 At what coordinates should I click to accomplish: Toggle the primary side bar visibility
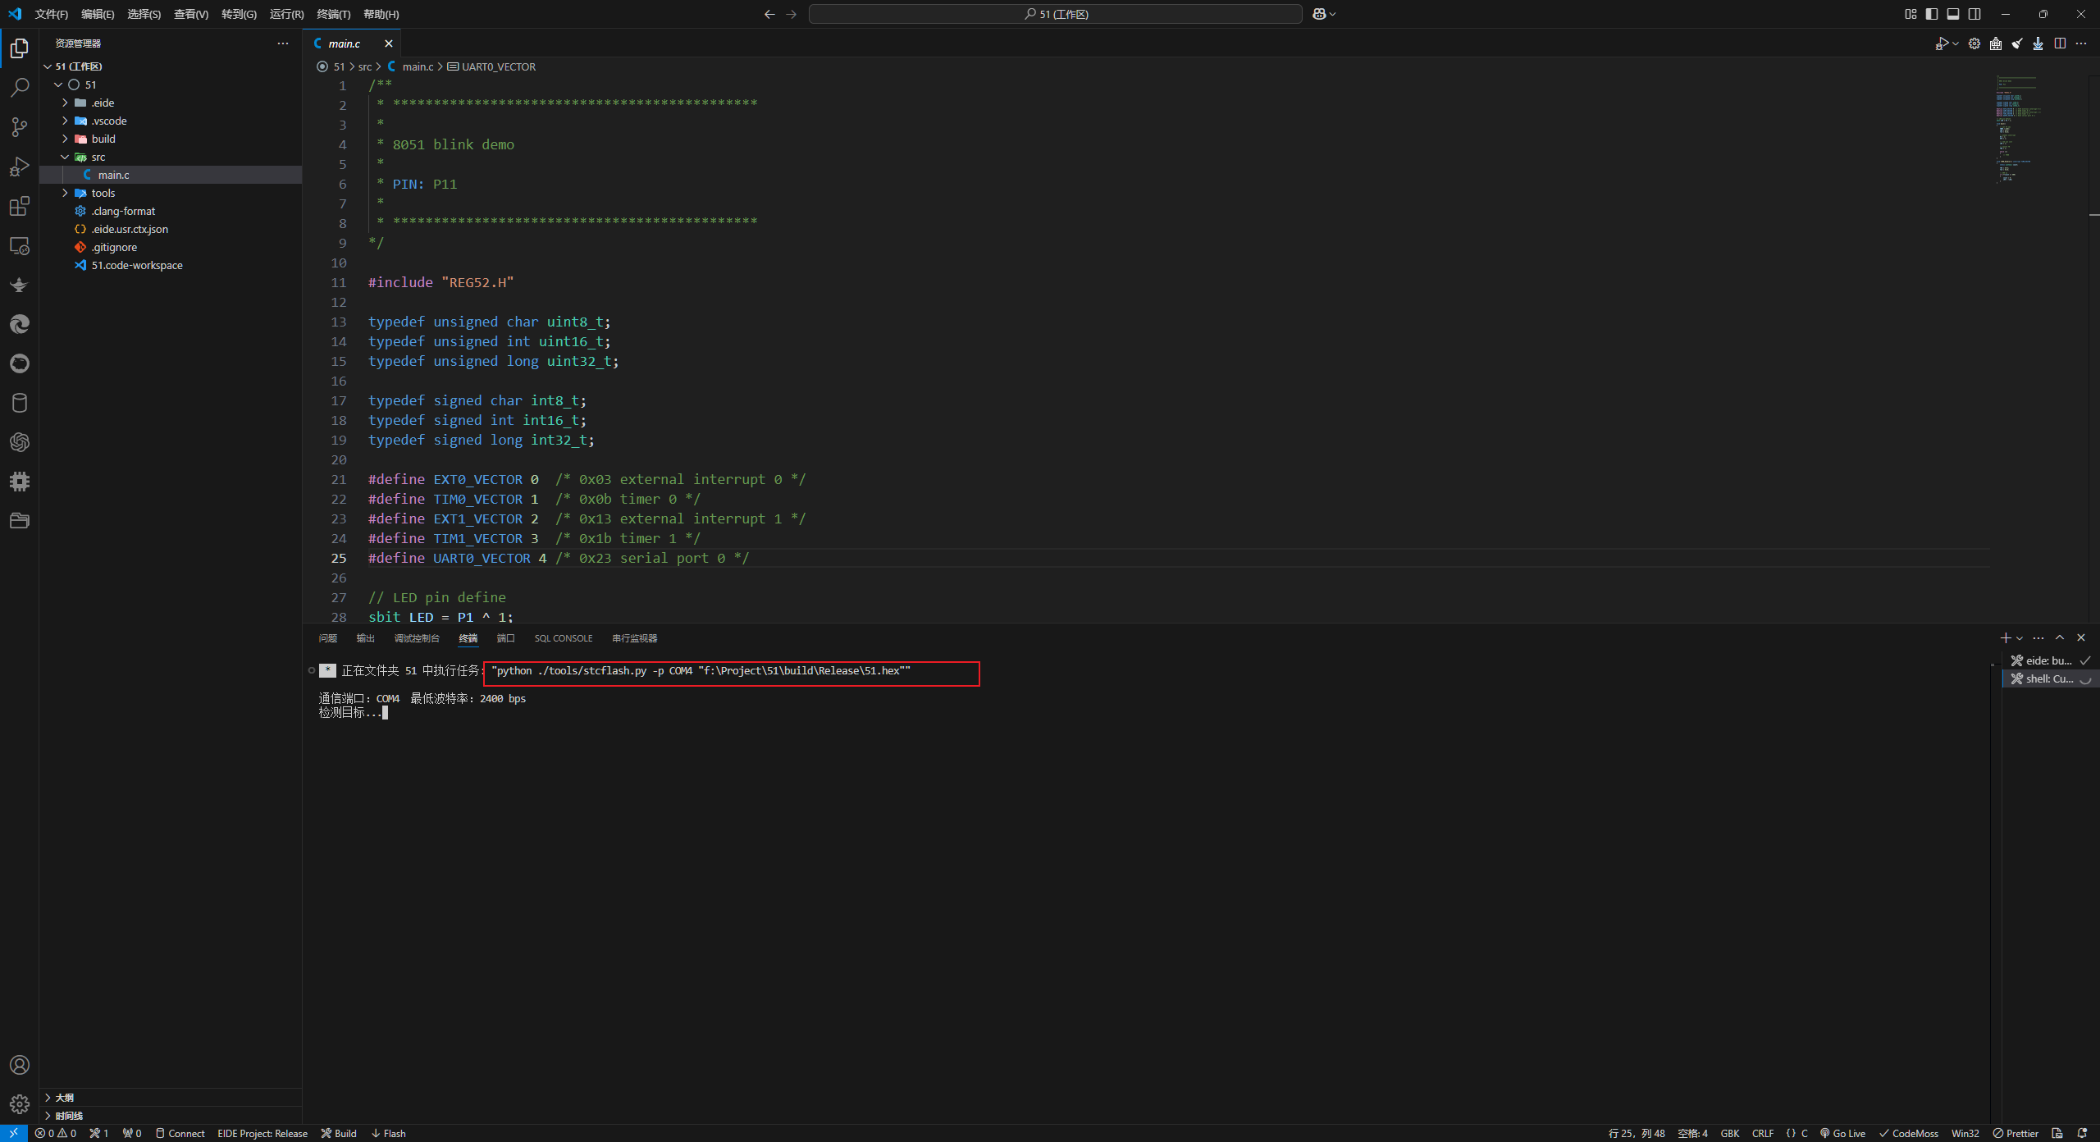(1932, 14)
